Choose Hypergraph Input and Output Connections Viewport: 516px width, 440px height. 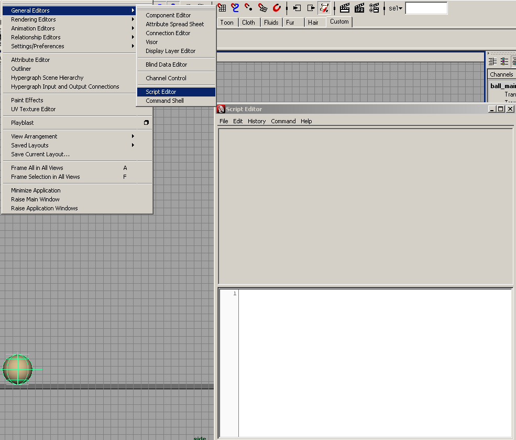click(69, 87)
